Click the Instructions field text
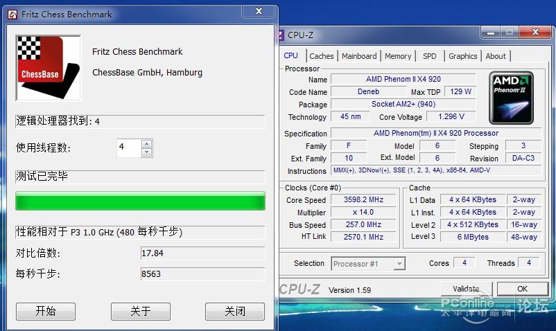The width and height of the screenshot is (556, 331). [x=436, y=170]
